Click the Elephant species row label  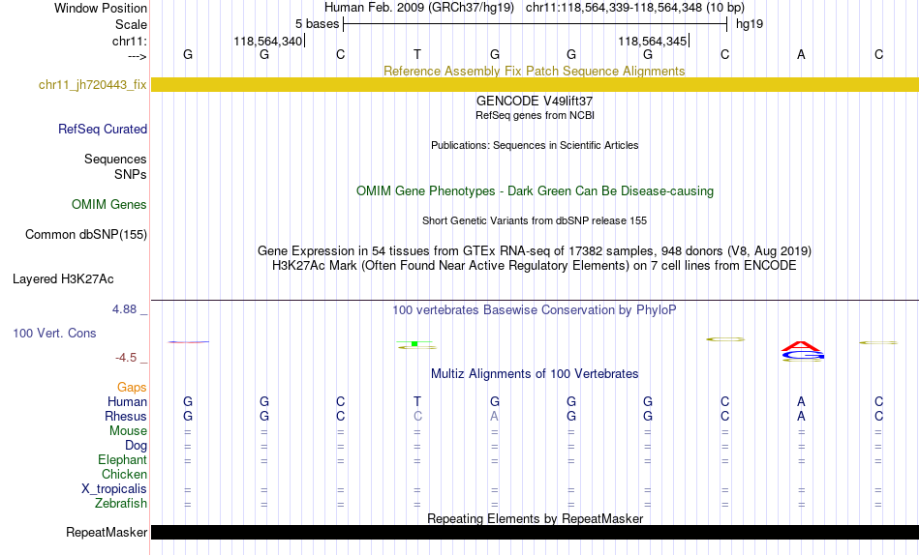123,459
